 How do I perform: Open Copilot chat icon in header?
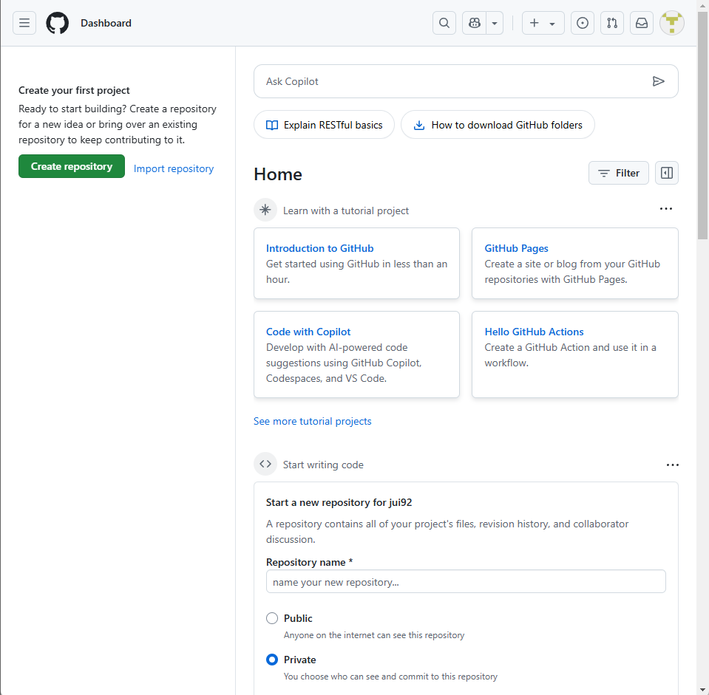click(475, 23)
